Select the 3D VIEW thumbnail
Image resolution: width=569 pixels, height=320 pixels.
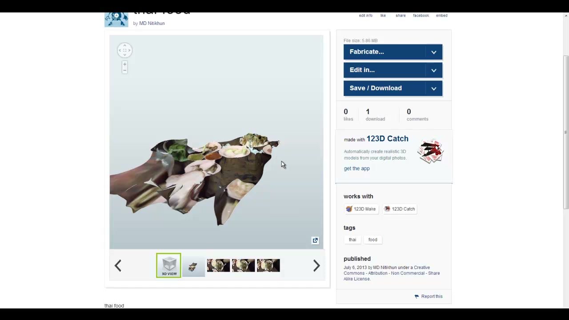tap(168, 265)
